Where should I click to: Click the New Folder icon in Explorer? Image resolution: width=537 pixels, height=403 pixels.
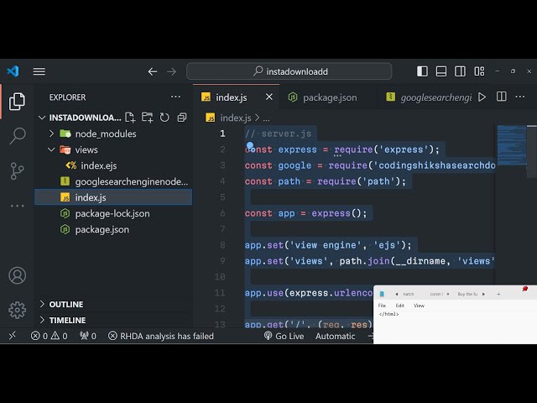pos(148,118)
